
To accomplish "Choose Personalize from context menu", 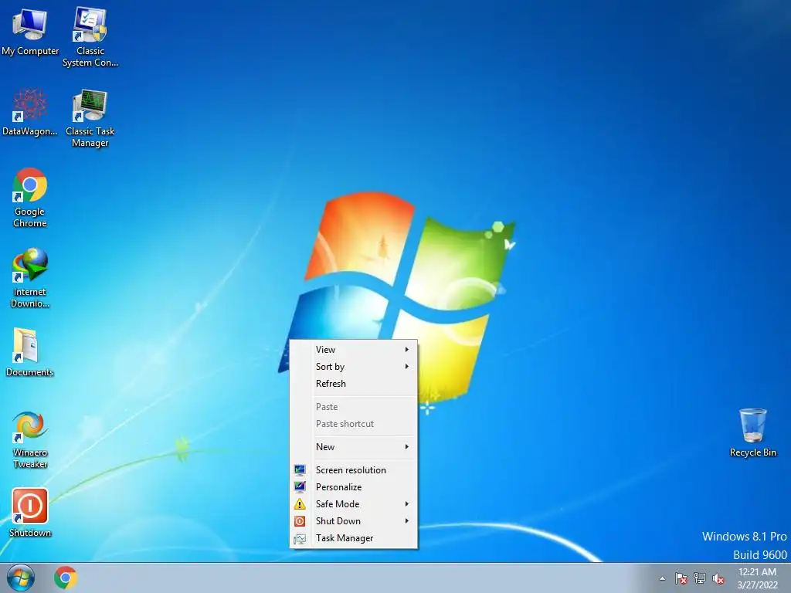I will coord(354,487).
